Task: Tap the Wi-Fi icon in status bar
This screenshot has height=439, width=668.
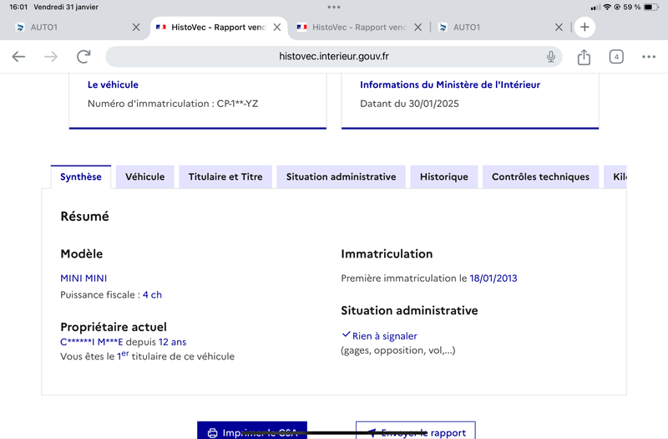Action: click(607, 7)
